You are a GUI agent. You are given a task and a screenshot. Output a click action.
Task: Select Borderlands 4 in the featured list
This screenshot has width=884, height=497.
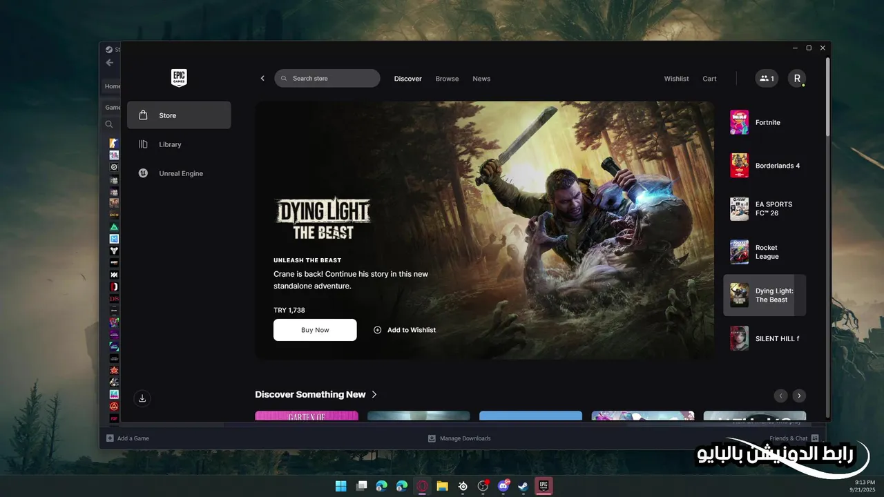[x=765, y=166]
